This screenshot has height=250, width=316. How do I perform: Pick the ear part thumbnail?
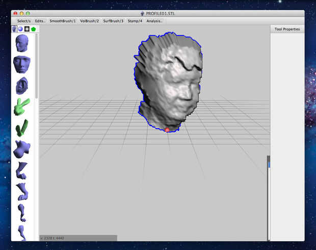click(22, 86)
